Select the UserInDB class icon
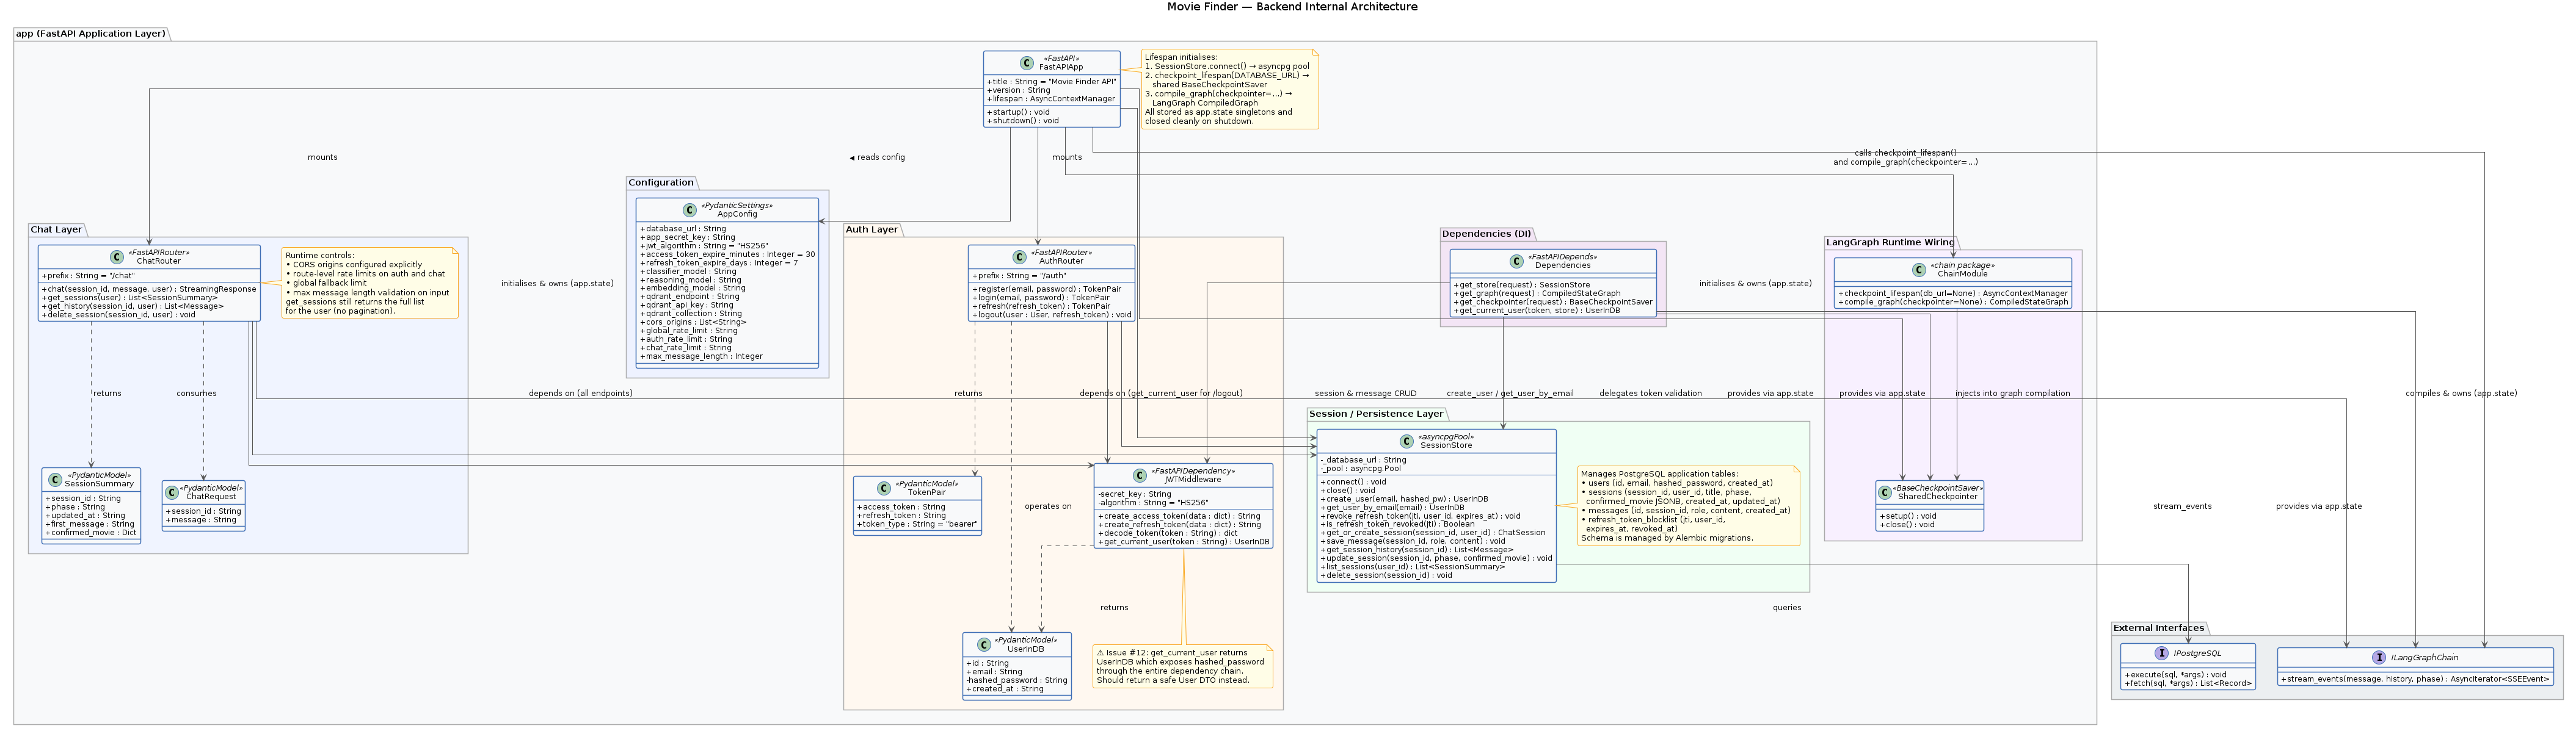The image size is (2576, 731). click(x=984, y=645)
